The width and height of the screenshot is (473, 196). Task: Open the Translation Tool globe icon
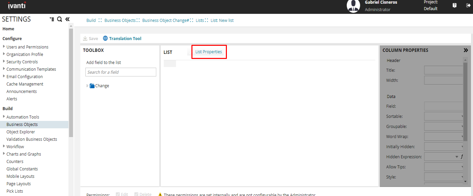click(x=105, y=38)
